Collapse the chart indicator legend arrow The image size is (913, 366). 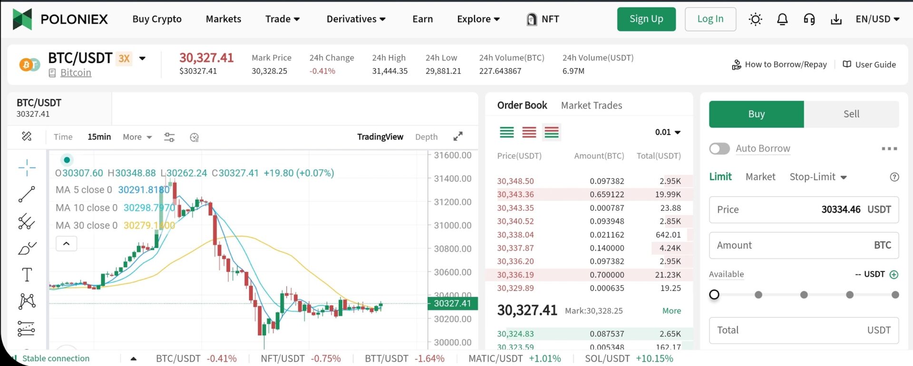67,244
